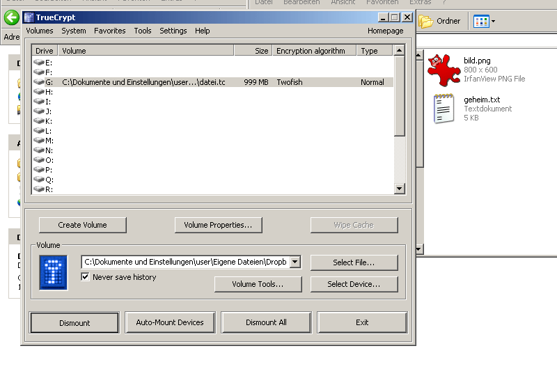Sort by the Volume column header

146,51
